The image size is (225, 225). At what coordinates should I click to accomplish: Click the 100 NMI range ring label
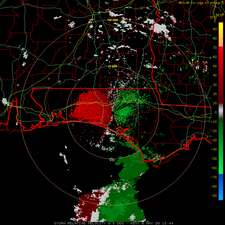(113, 20)
